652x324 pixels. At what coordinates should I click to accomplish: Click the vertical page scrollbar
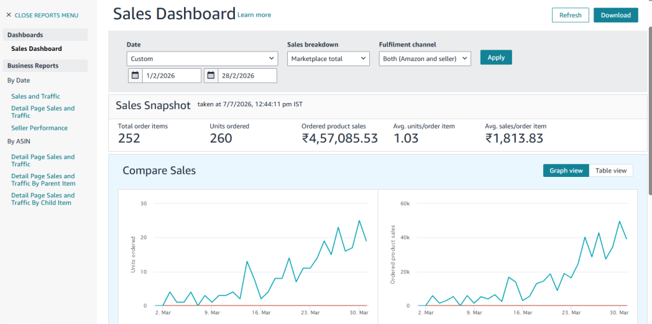(x=650, y=110)
